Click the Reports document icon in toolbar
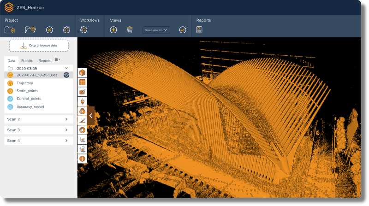The image size is (369, 206). coord(199,30)
